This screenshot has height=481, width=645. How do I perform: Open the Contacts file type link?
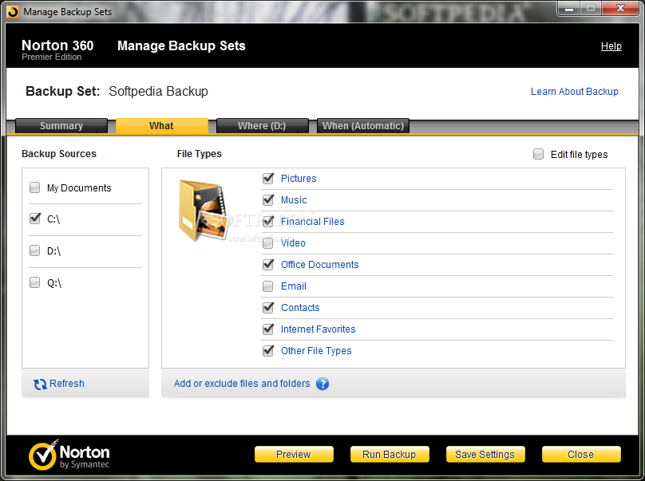300,308
